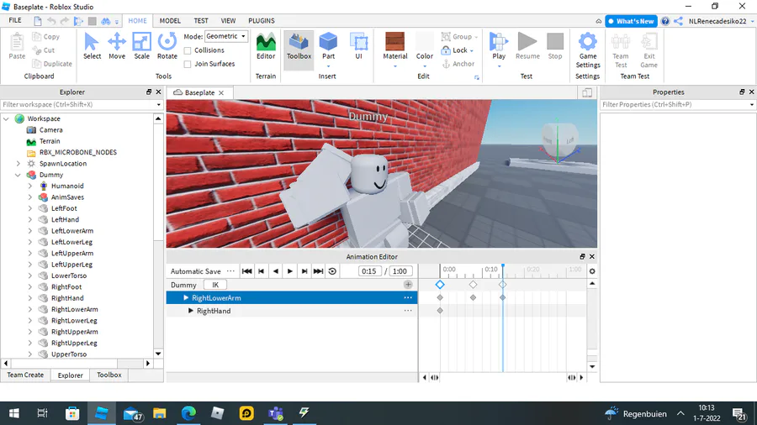Insert a Part

pos(328,48)
